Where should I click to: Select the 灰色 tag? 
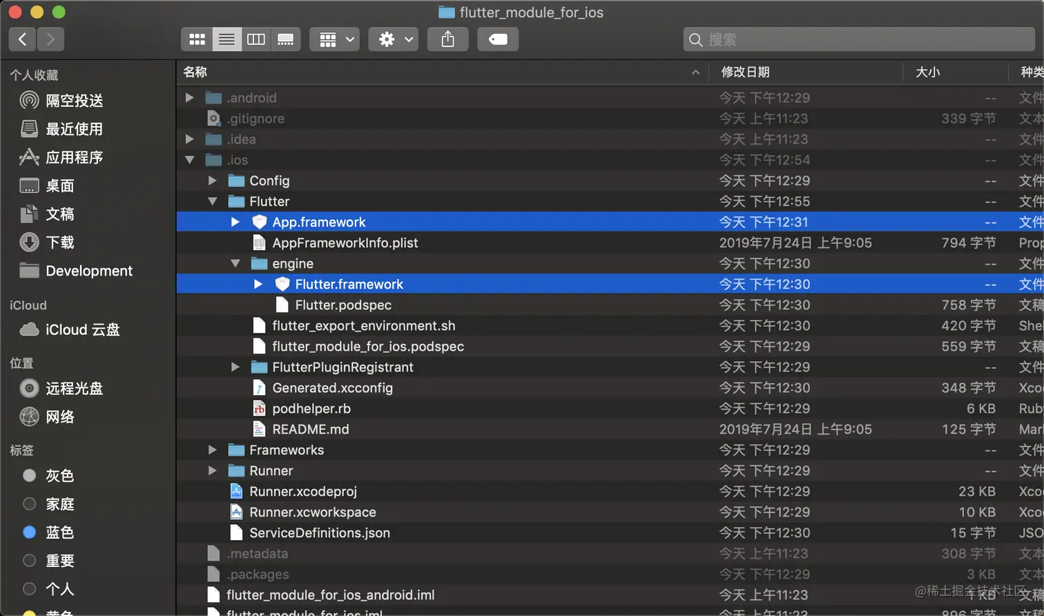coord(49,476)
